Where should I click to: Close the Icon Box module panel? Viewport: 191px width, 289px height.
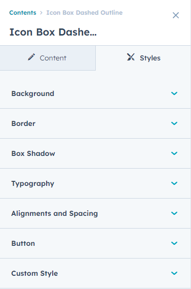point(176,15)
